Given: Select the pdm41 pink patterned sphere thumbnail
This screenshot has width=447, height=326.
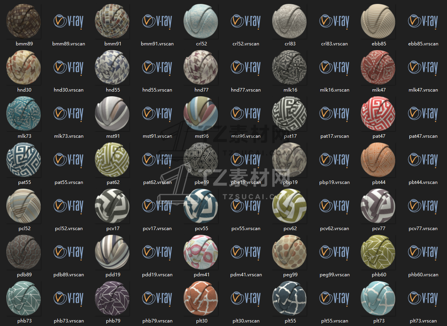Looking at the screenshot, I should 201,252.
